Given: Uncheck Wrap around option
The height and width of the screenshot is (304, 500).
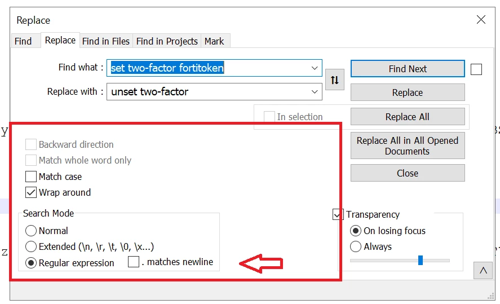Looking at the screenshot, I should point(31,192).
